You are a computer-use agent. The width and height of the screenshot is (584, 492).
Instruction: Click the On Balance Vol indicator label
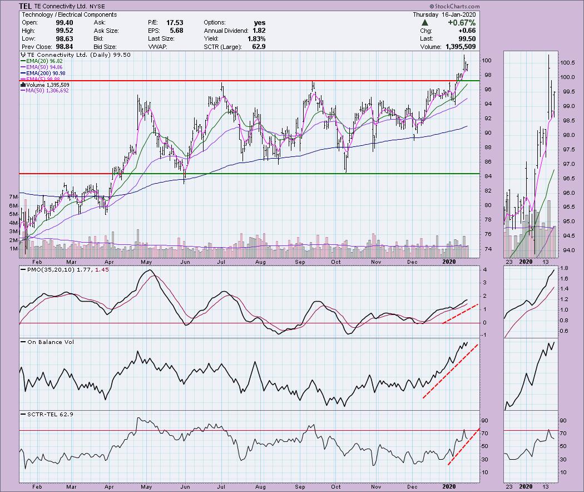point(51,342)
